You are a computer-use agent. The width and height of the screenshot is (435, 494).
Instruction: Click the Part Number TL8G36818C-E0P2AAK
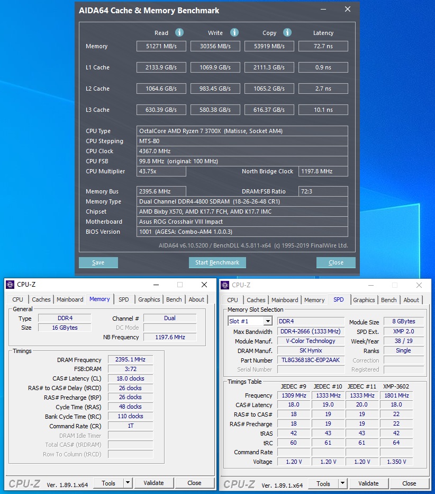coord(311,360)
